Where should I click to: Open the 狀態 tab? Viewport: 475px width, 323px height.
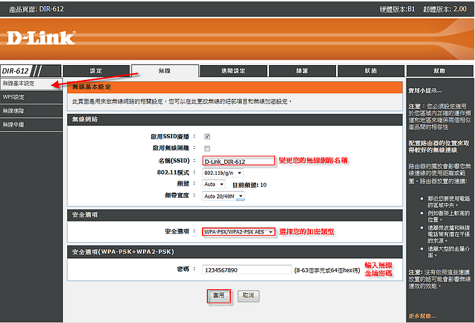(x=371, y=71)
